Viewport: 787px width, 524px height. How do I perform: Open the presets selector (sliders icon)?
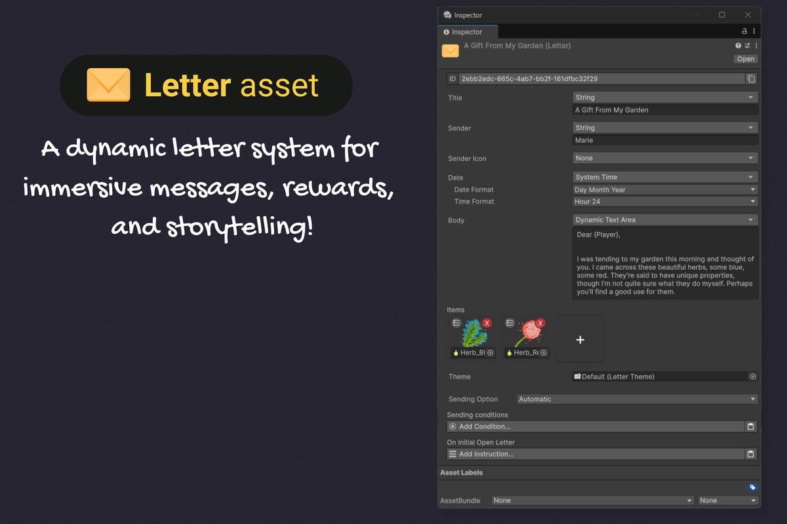[x=746, y=45]
